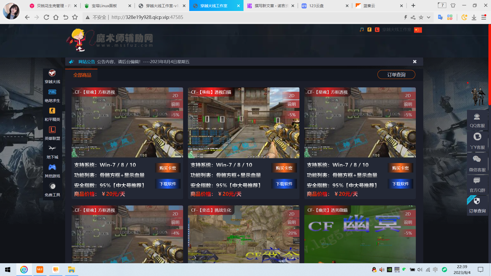Screen dimensions: 491x276
Task: Go to browser home page
Action: tap(56, 17)
